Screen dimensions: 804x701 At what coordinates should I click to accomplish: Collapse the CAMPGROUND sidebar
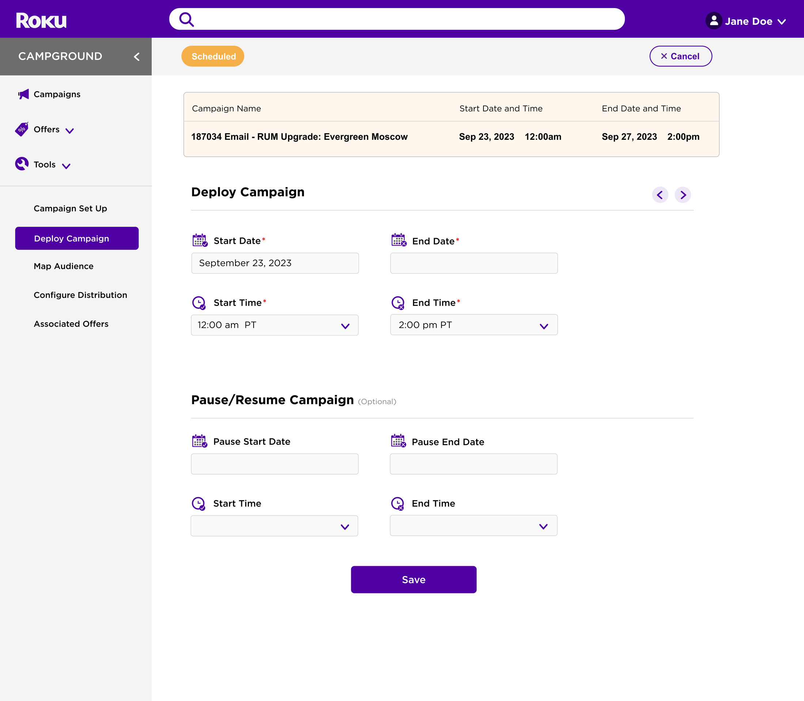click(x=137, y=57)
